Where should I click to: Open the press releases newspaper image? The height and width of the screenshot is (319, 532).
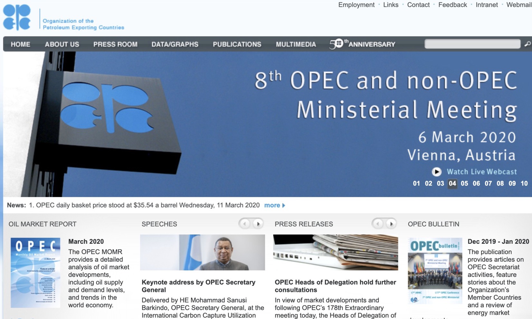coord(336,252)
